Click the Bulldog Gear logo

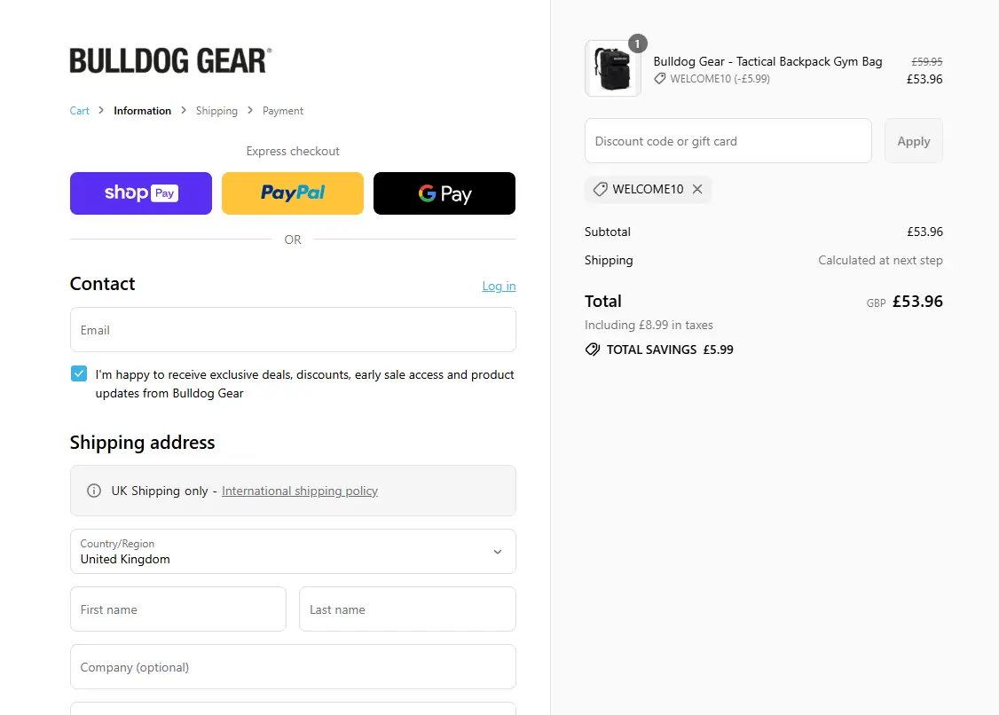(170, 60)
